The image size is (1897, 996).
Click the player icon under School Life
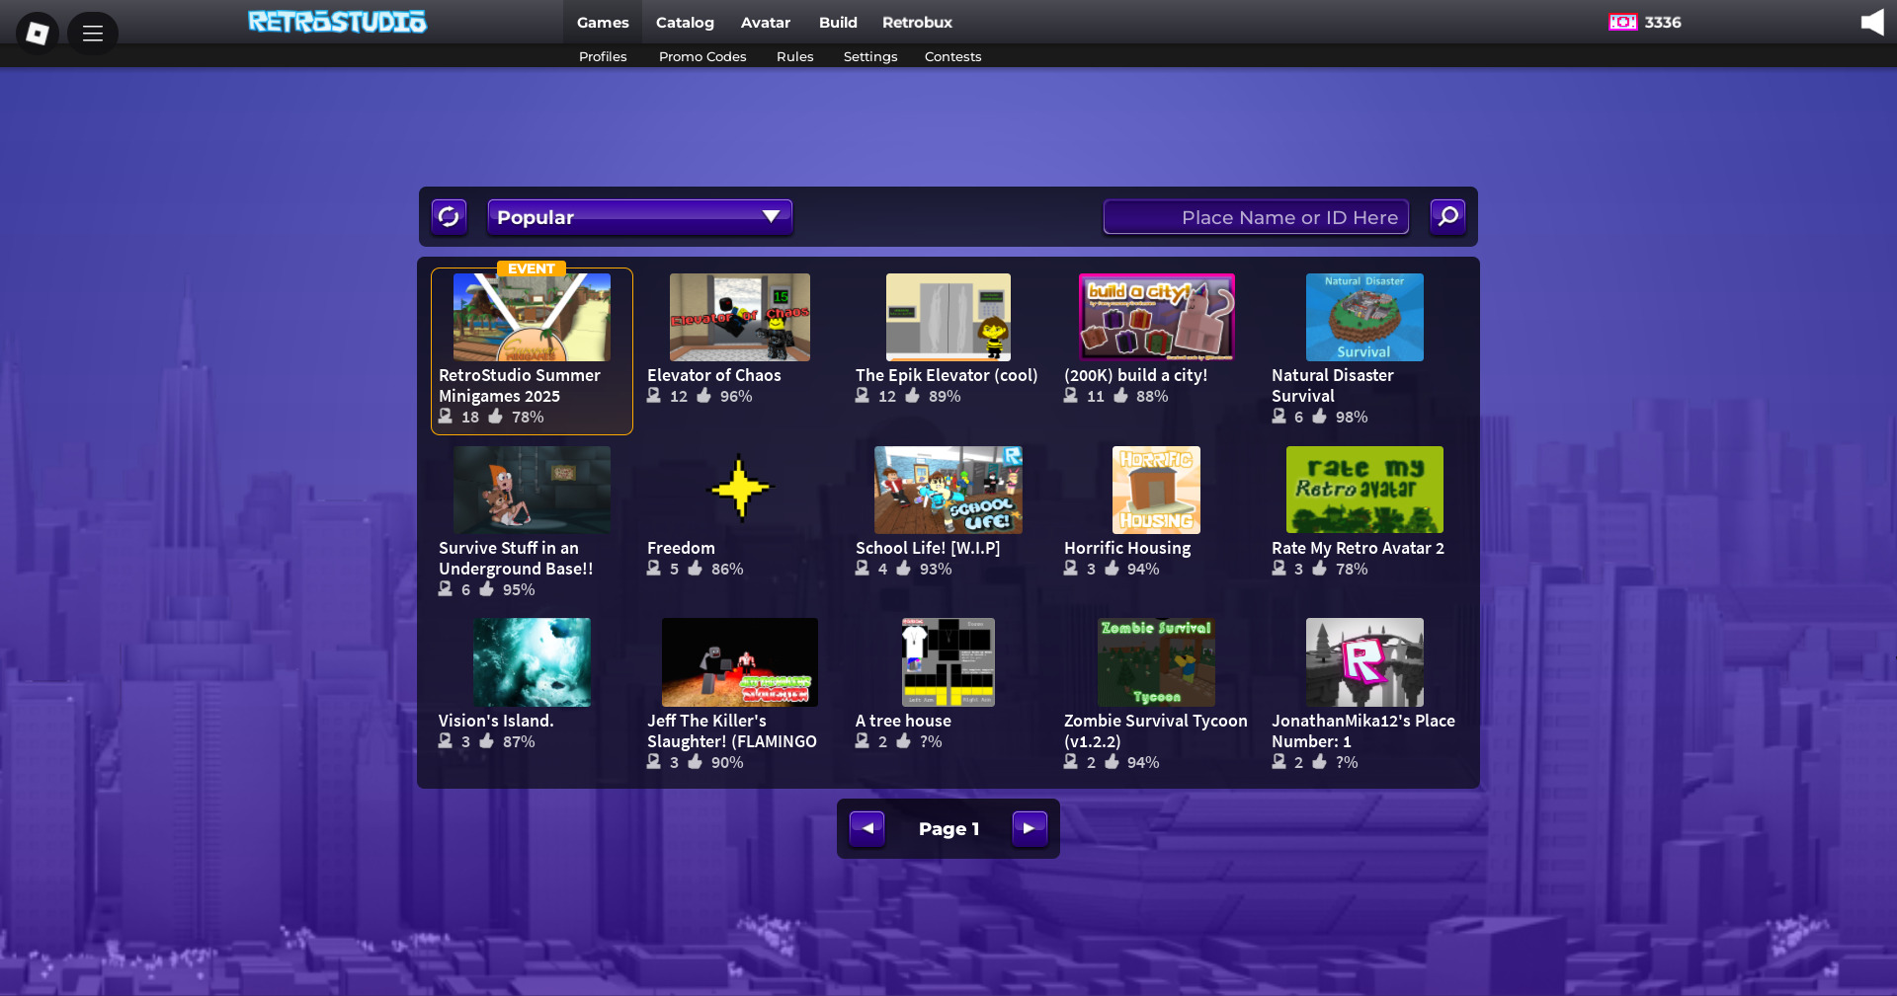[863, 569]
